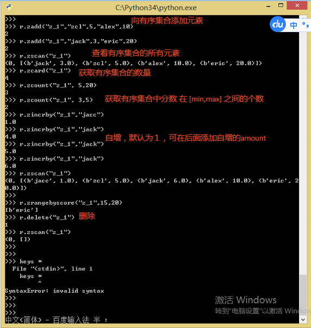Viewport: 311px width, 328px height.
Task: Click SyntaxError: invalid syntax message
Action: 54,291
